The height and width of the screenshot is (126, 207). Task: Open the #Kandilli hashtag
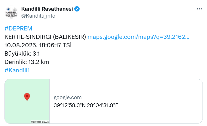coord(17,70)
